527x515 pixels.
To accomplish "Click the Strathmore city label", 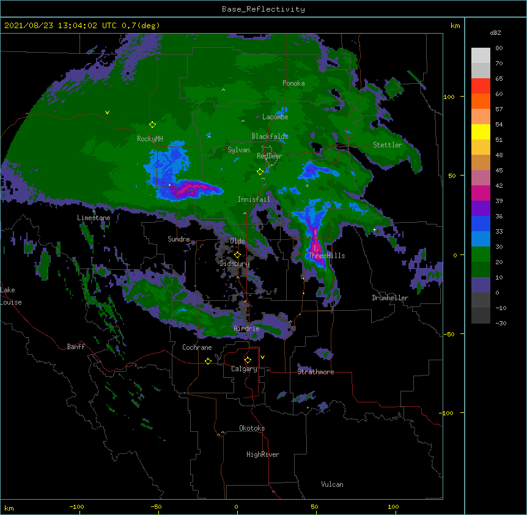I will click(x=315, y=372).
